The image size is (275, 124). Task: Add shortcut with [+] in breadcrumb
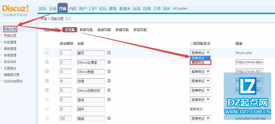click(x=68, y=19)
